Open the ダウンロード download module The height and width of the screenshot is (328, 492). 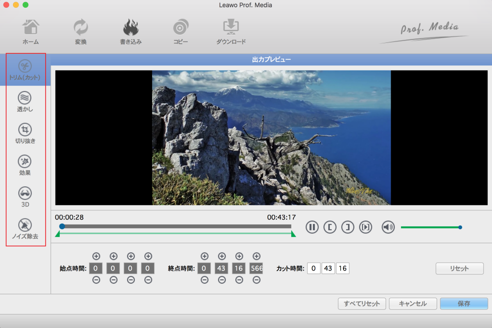coord(231,32)
